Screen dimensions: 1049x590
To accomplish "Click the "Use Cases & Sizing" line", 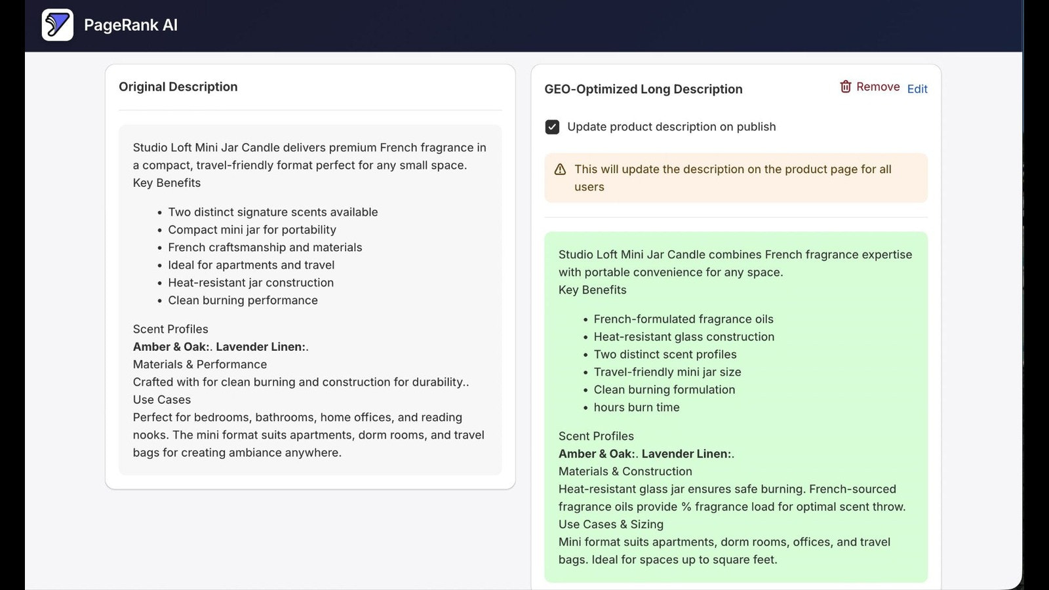I will [611, 524].
